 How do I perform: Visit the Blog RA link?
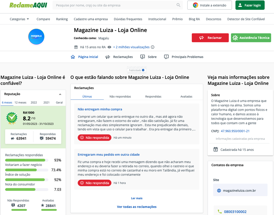[x=194, y=19]
